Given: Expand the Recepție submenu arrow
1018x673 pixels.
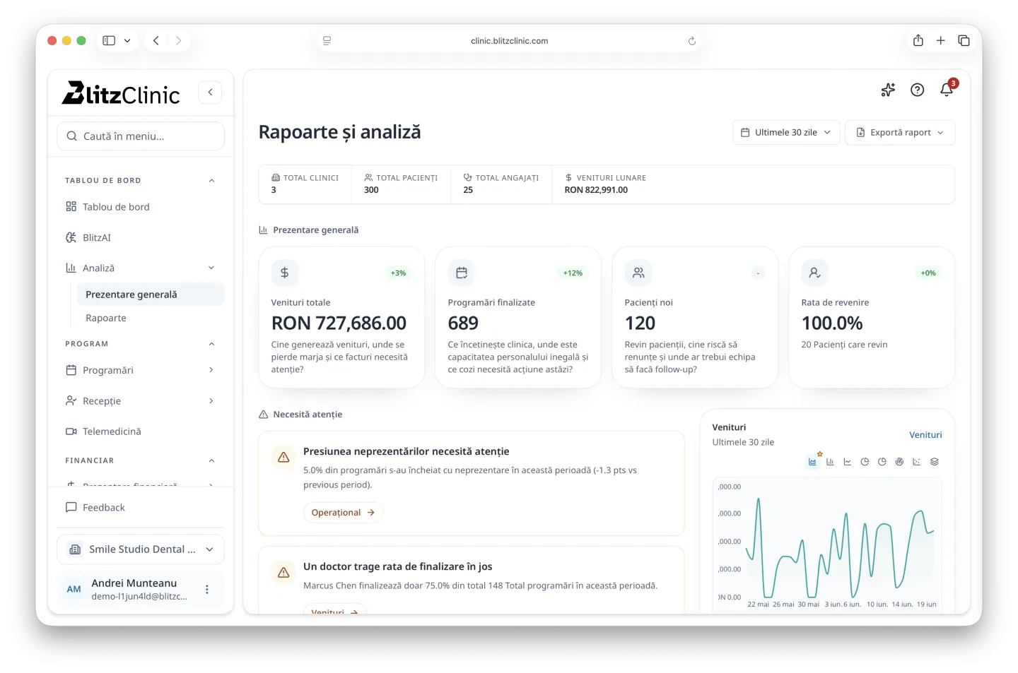Looking at the screenshot, I should pos(211,401).
